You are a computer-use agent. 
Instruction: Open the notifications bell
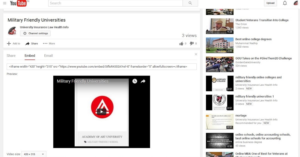284,3
